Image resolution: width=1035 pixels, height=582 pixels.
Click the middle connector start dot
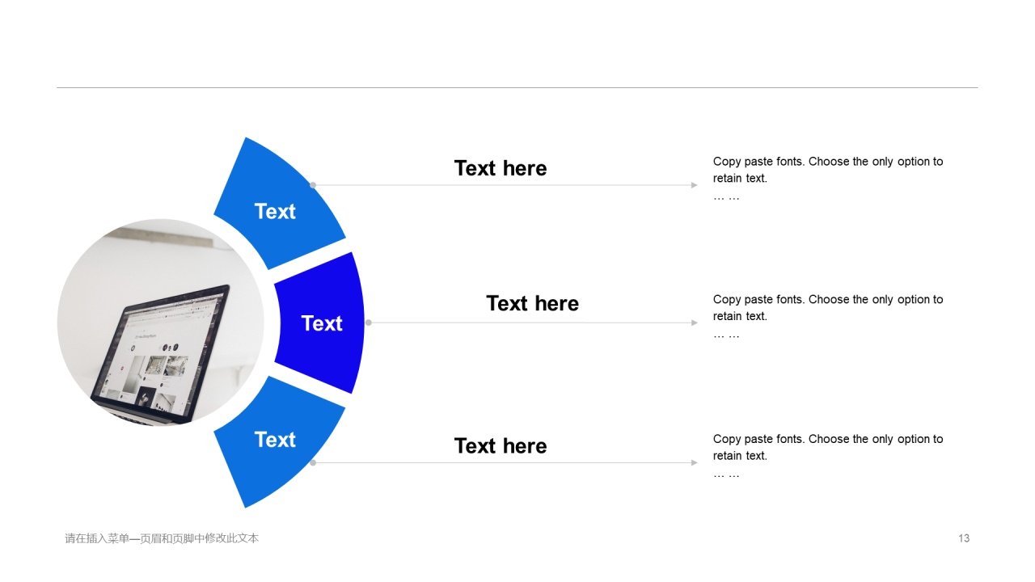pos(369,323)
